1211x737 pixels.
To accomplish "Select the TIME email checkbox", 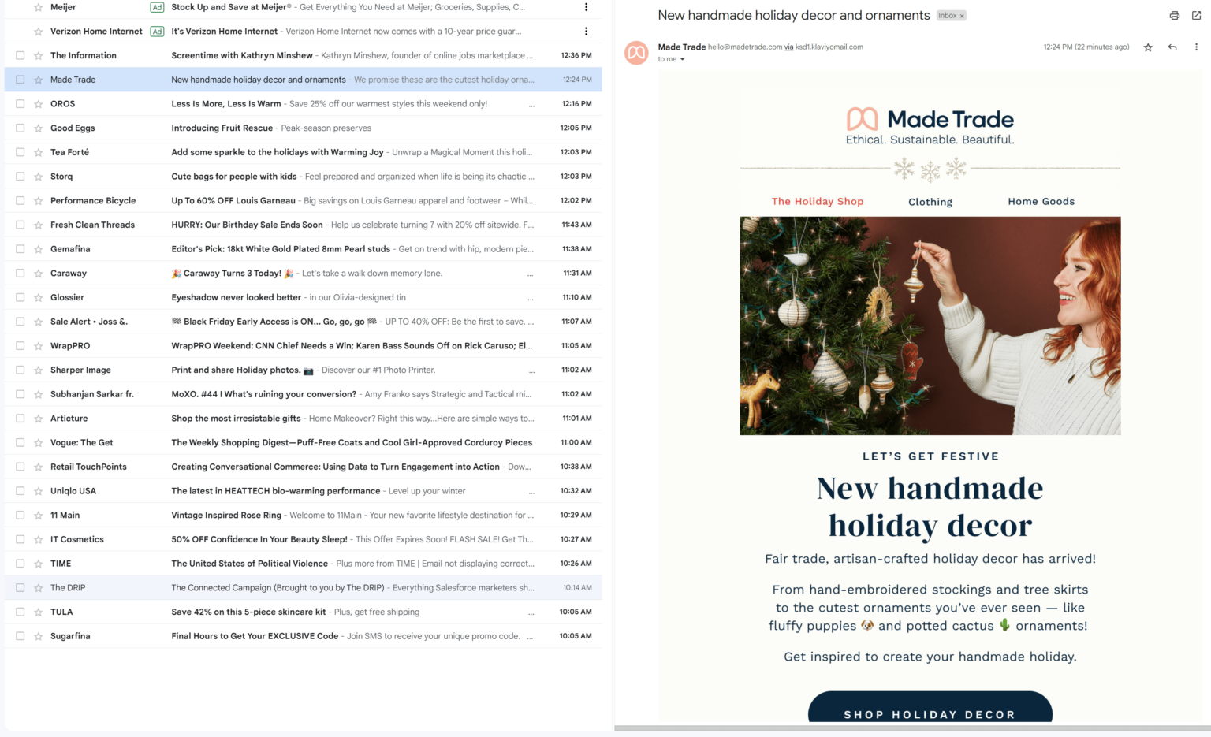I will [x=20, y=563].
